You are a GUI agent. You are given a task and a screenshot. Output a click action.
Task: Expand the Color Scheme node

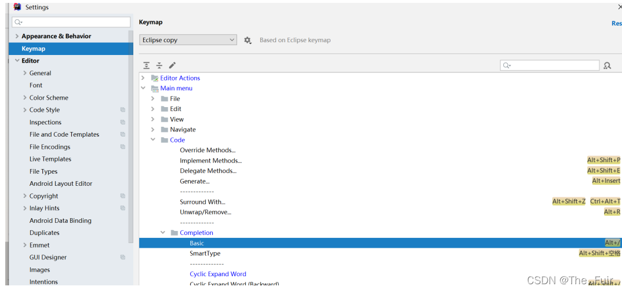point(25,97)
